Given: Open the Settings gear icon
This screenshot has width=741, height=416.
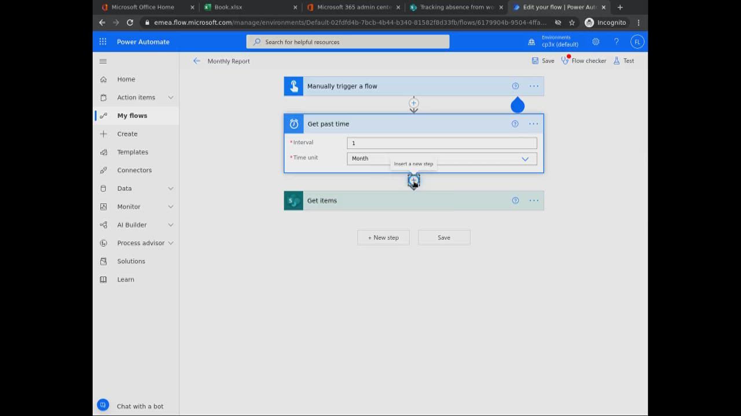Looking at the screenshot, I should (x=596, y=42).
